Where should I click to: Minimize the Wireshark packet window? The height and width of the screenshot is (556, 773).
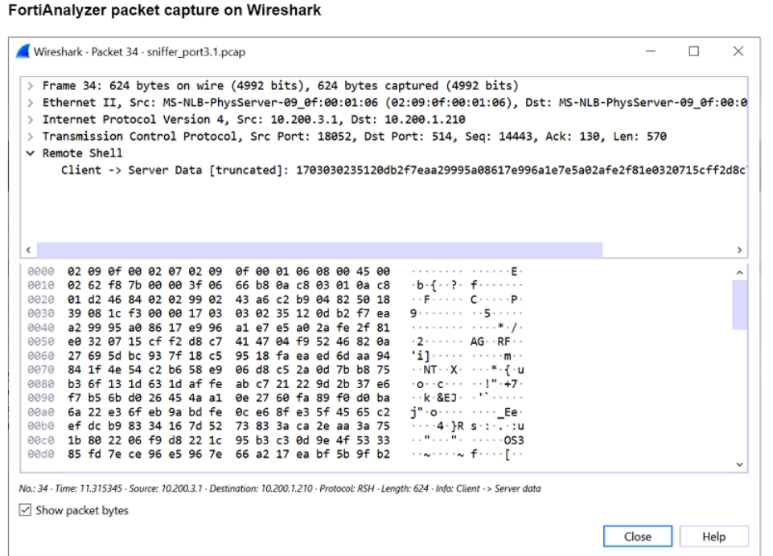(651, 51)
